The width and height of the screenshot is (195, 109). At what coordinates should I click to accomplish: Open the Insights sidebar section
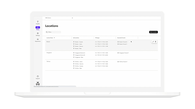(x=38, y=22)
